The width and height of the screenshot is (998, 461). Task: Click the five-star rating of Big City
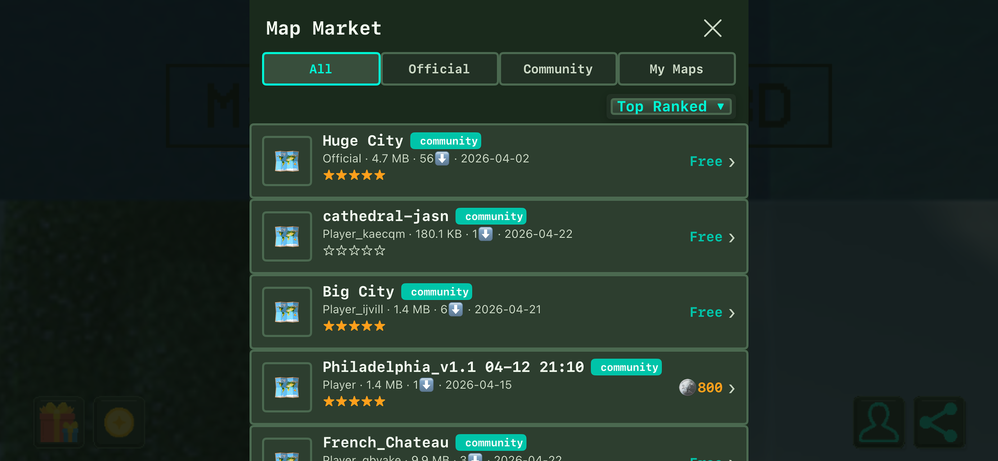(354, 326)
